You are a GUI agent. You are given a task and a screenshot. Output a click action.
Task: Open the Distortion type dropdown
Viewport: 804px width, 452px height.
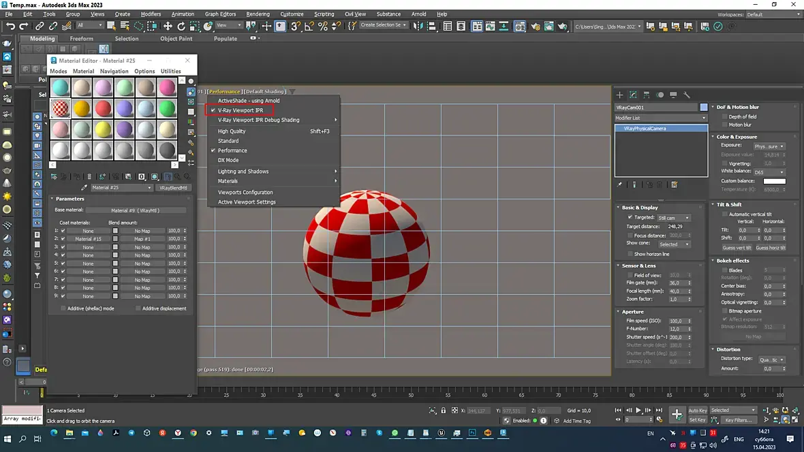tap(772, 359)
